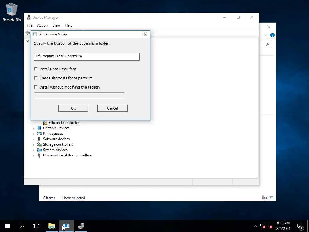Click the Print queues printer icon

click(x=39, y=134)
